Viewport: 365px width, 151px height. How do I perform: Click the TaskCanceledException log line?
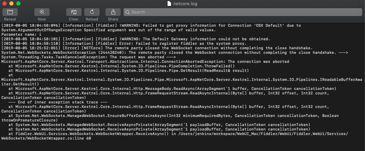click(88, 57)
